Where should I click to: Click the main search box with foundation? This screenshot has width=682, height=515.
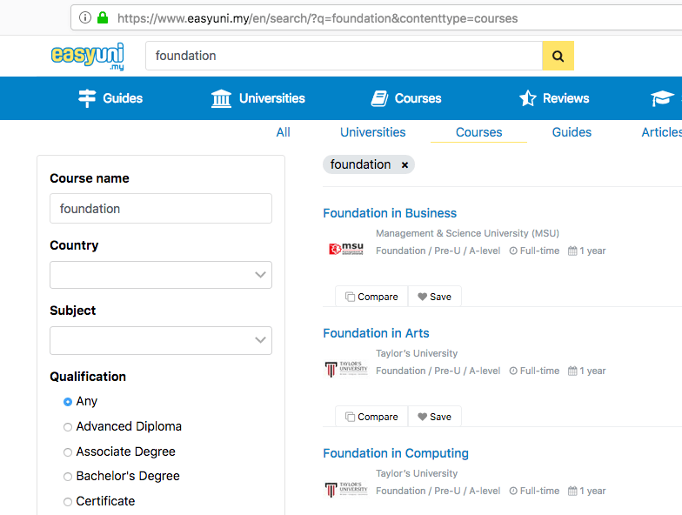344,56
